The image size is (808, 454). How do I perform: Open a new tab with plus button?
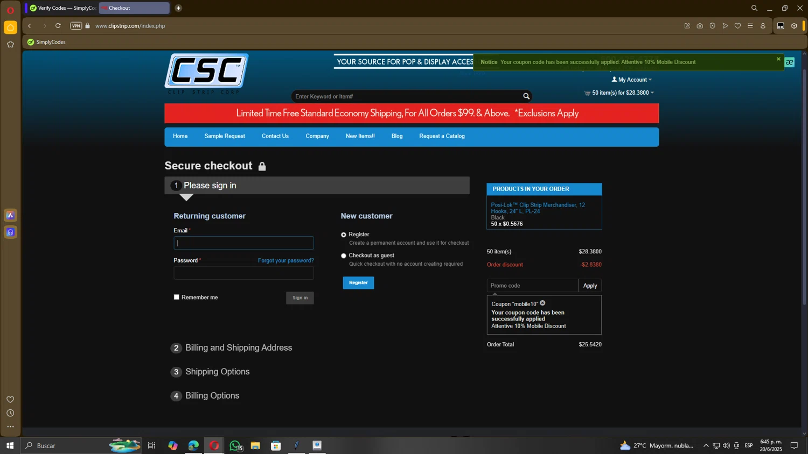178,8
